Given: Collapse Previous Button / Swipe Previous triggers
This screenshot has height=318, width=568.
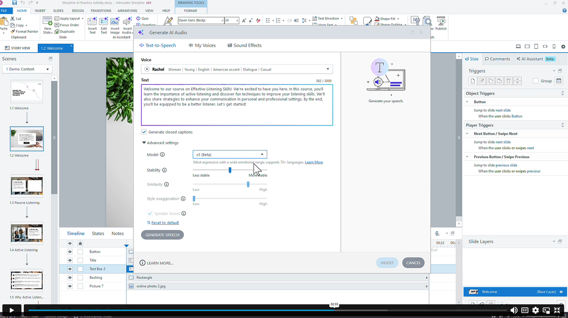Looking at the screenshot, I should (467, 157).
